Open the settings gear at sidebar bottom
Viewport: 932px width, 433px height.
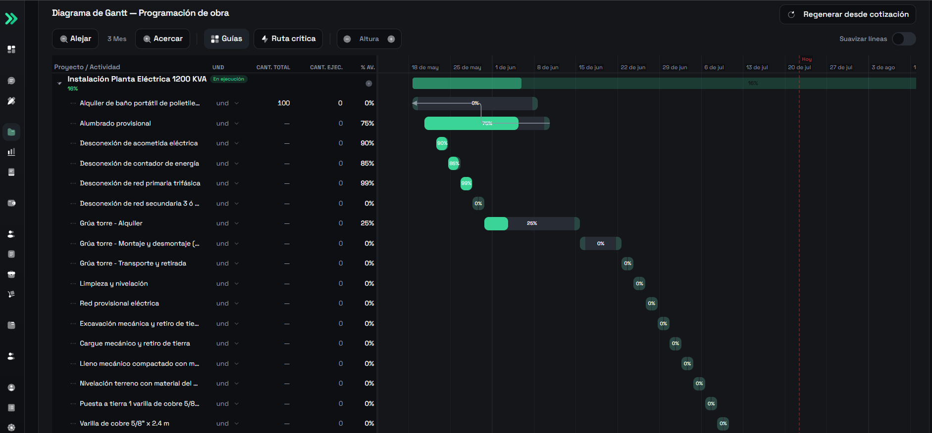[x=11, y=428]
